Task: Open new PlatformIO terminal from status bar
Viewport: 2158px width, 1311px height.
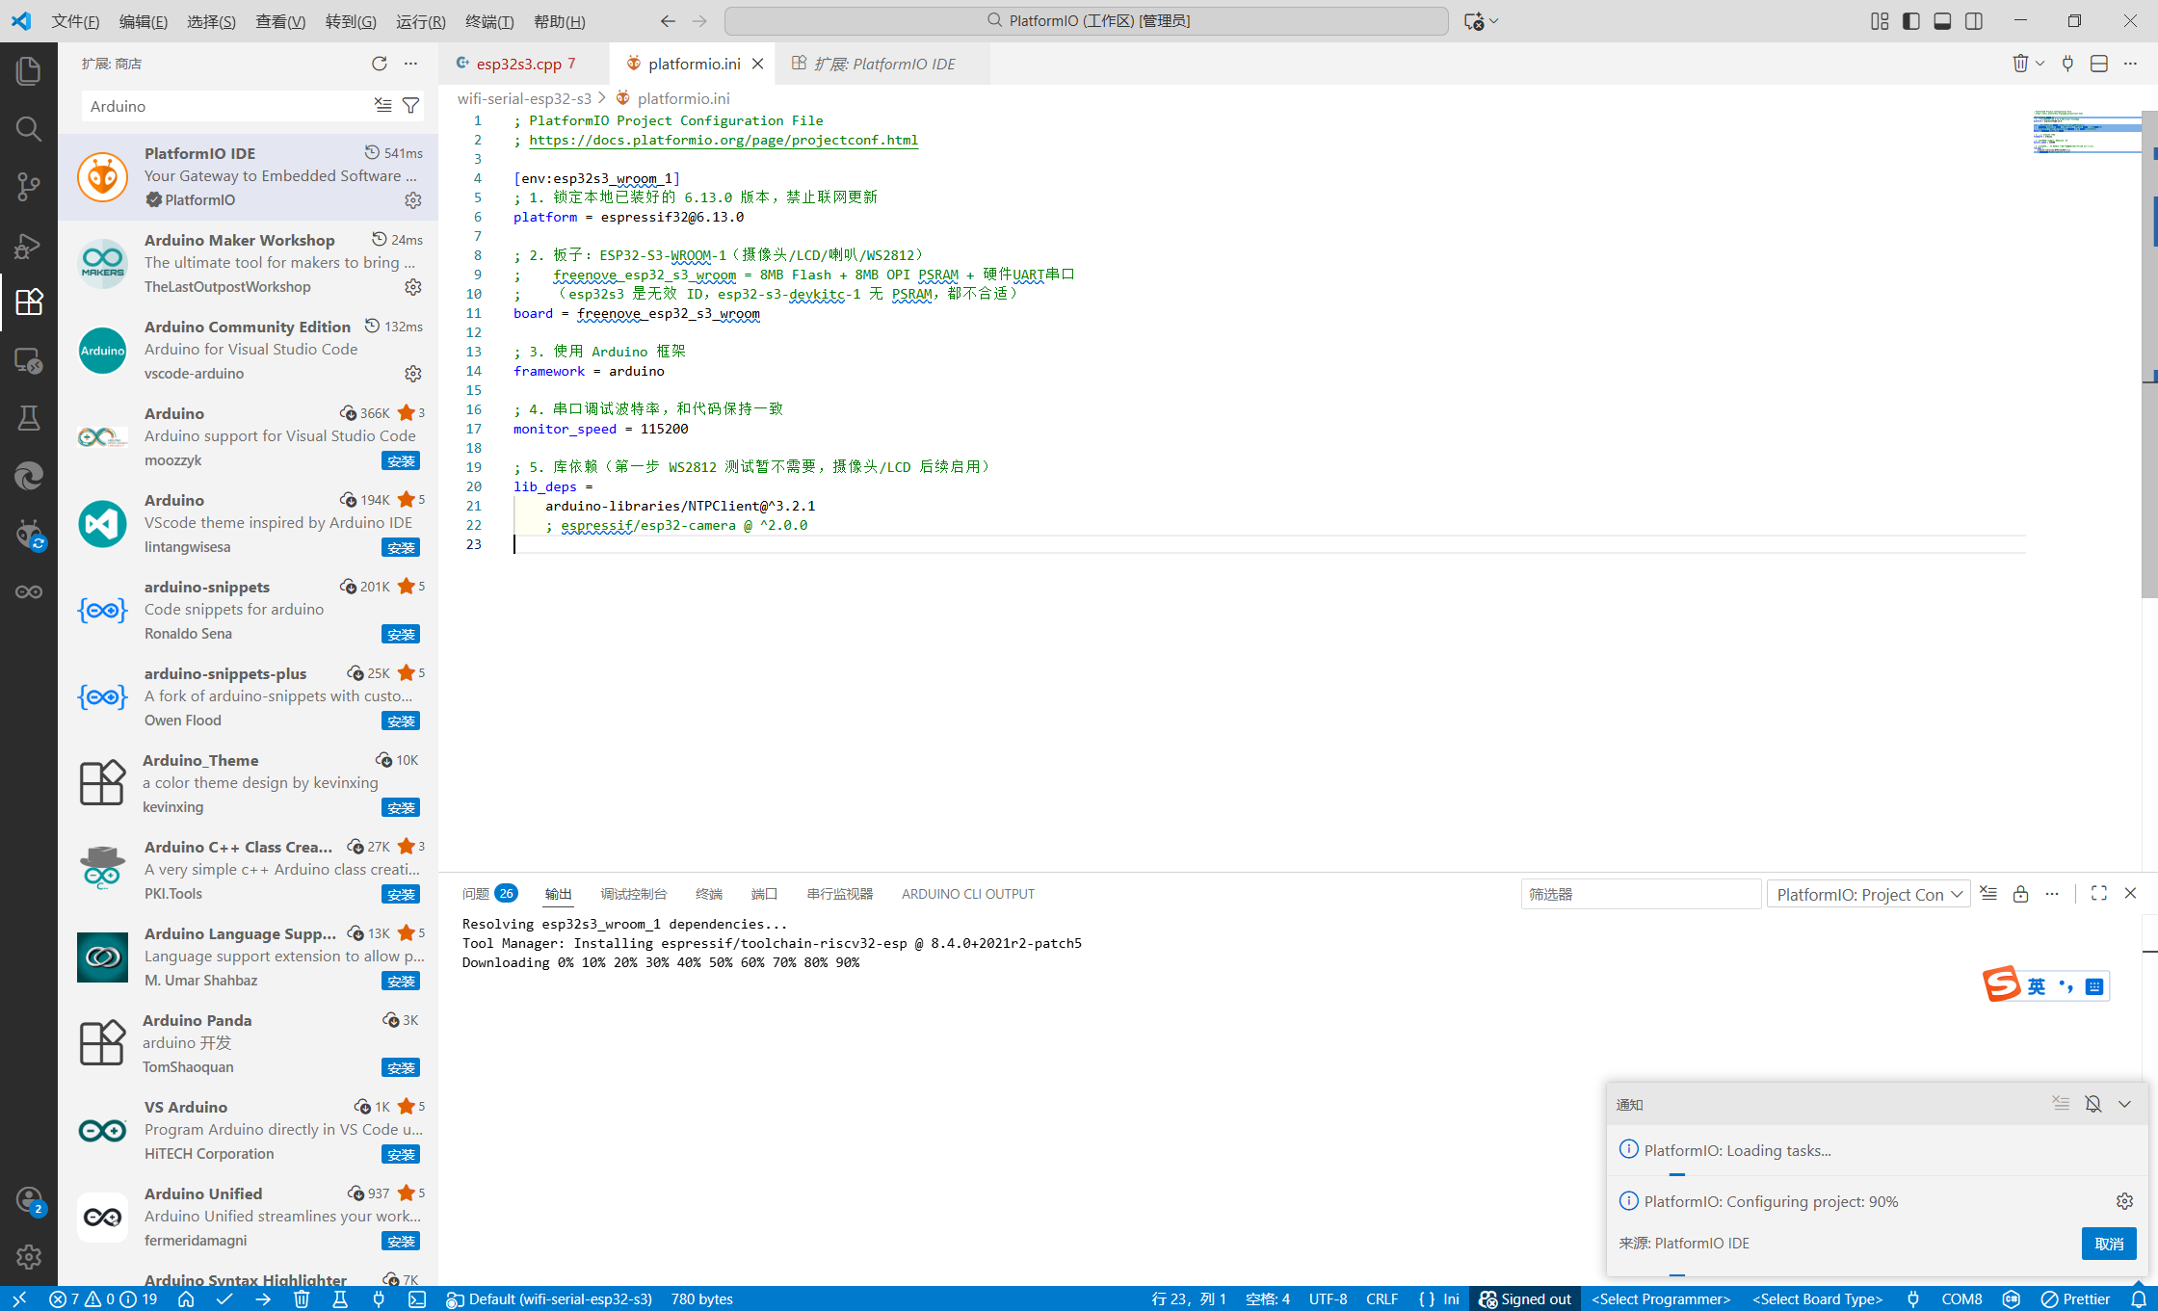Action: (417, 1299)
